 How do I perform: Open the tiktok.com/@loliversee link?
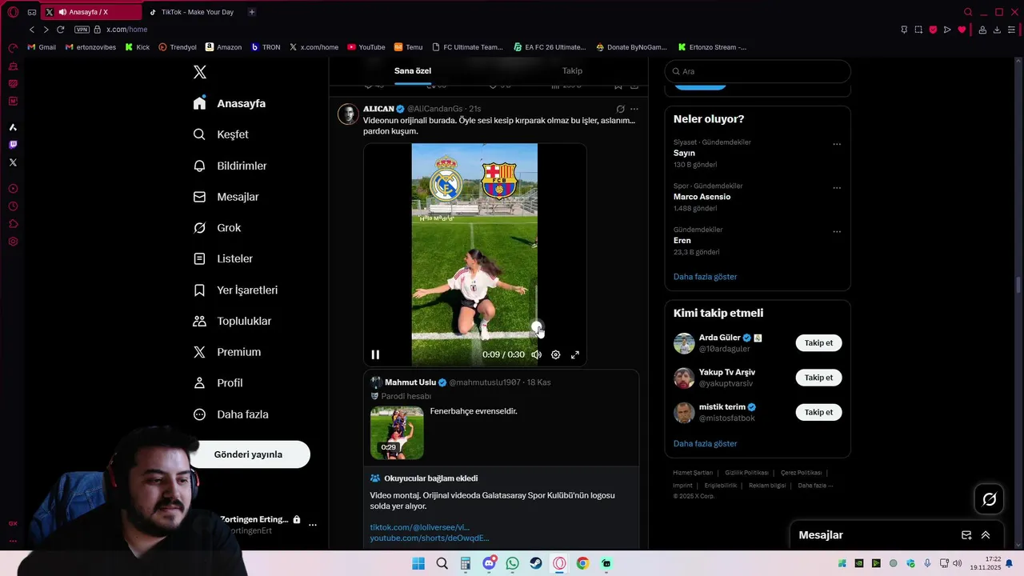(x=420, y=527)
